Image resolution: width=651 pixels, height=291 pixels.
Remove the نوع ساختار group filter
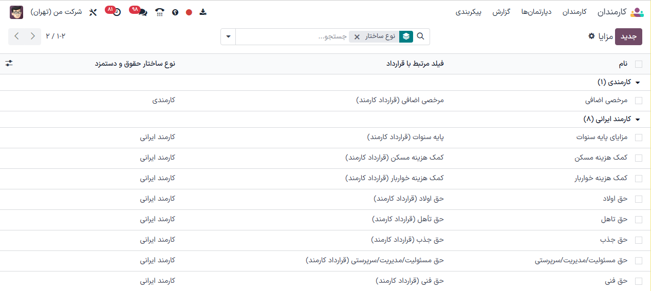click(357, 37)
